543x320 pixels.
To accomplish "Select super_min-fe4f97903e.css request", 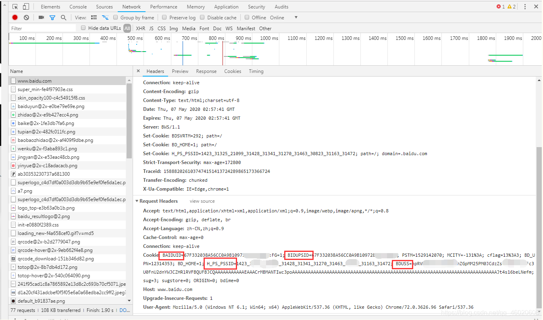I will (x=68, y=89).
